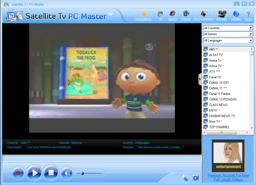This screenshot has width=256, height=185.
Task: Expand the All Countries dropdown
Action: click(251, 28)
